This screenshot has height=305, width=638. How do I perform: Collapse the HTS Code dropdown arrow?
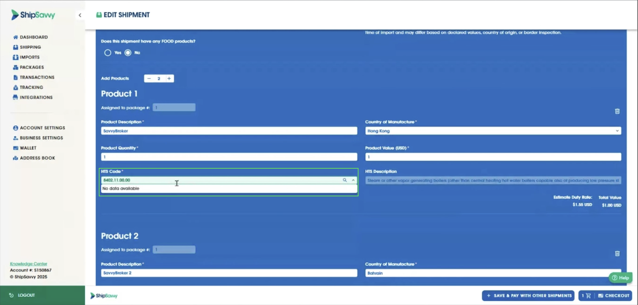(x=353, y=180)
